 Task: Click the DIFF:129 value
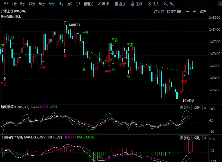pos(55,137)
